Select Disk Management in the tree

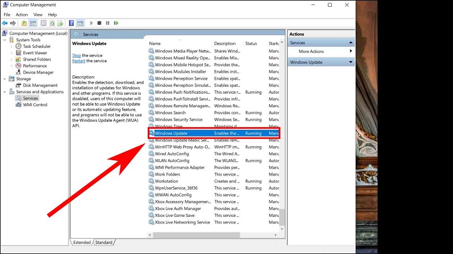pos(40,85)
